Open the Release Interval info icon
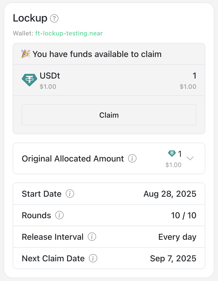 coord(92,237)
